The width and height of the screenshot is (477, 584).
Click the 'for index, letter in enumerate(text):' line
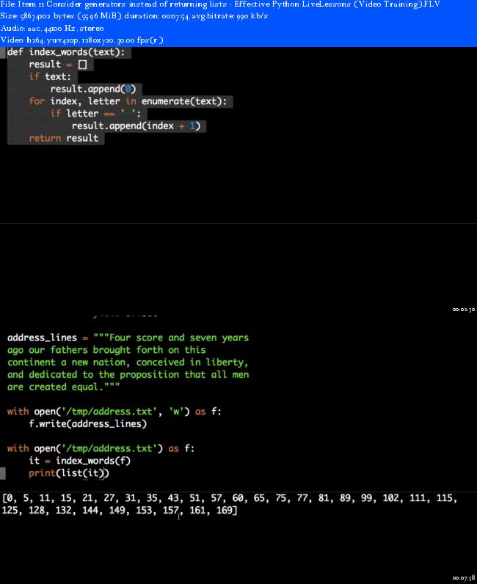tap(128, 101)
